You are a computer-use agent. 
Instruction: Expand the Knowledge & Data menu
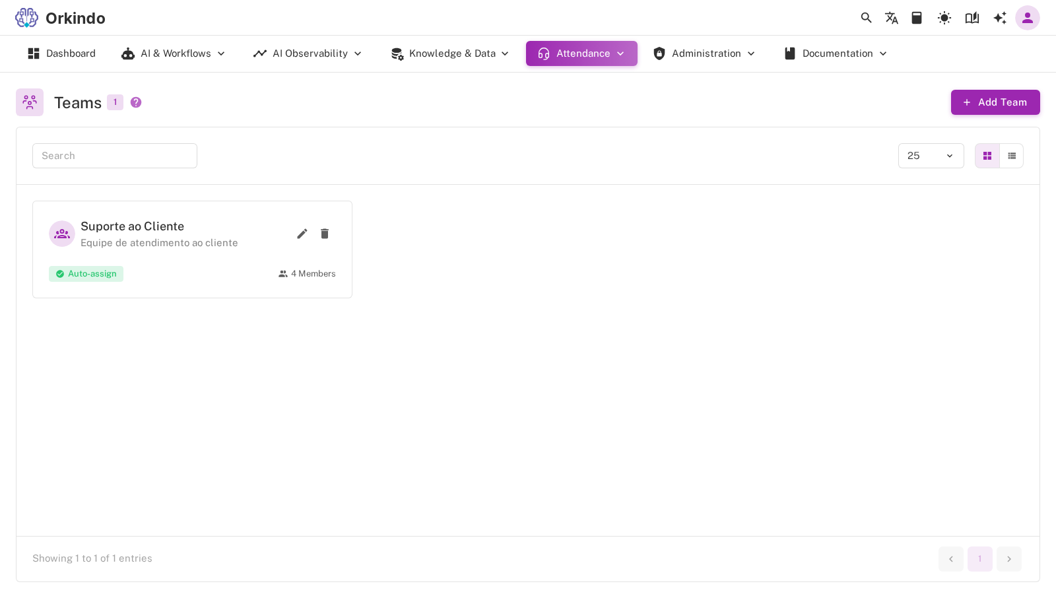pos(449,53)
